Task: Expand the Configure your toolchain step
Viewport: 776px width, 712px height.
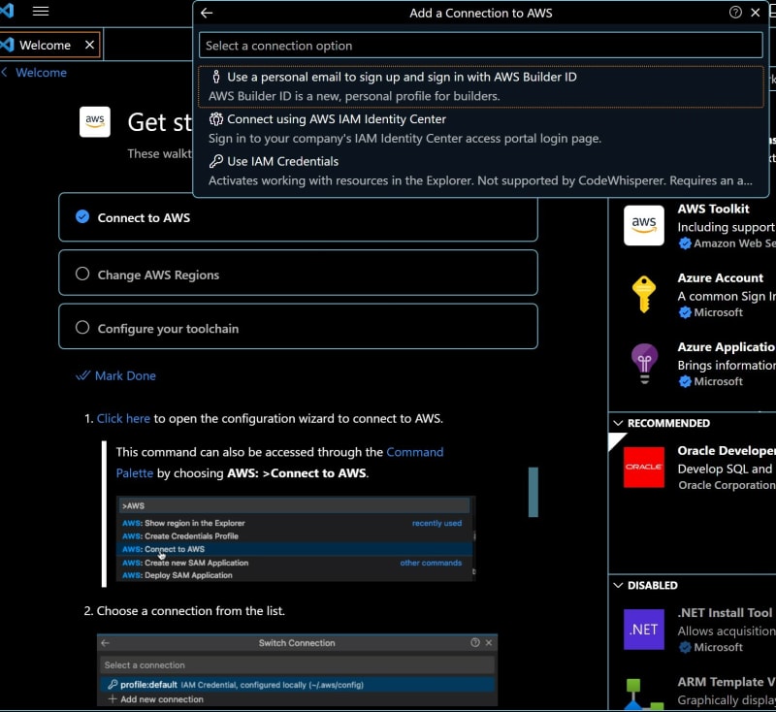Action: tap(298, 327)
